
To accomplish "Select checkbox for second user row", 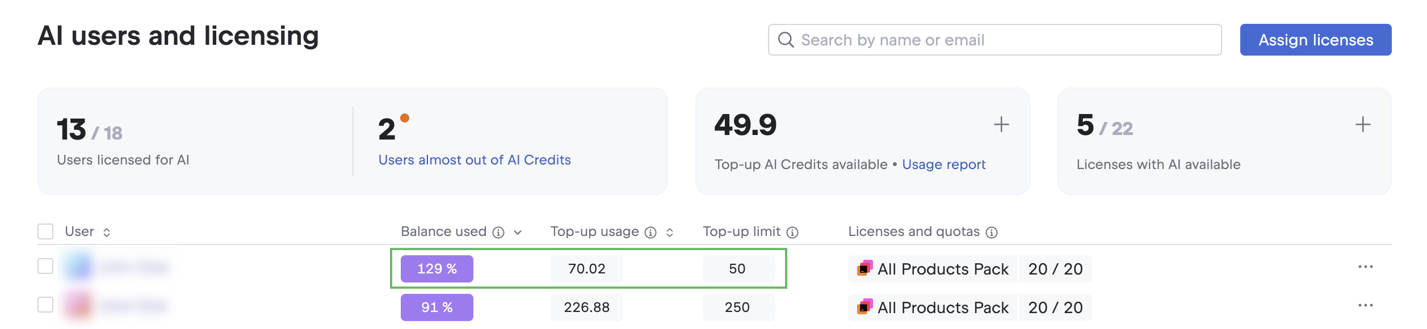I will pyautogui.click(x=45, y=305).
